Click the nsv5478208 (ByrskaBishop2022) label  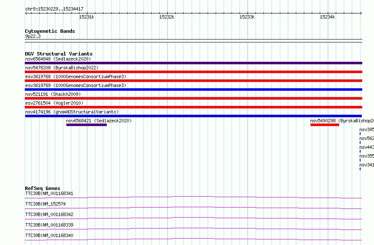coord(62,68)
